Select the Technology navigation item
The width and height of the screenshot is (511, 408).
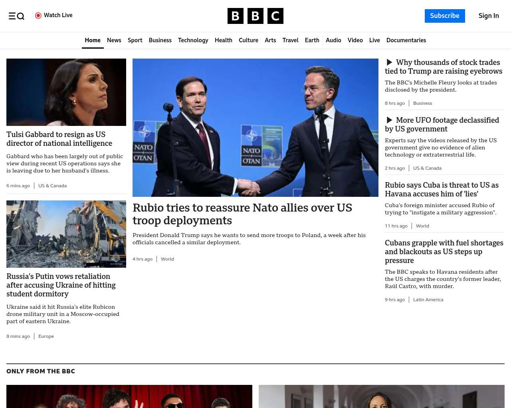[193, 40]
